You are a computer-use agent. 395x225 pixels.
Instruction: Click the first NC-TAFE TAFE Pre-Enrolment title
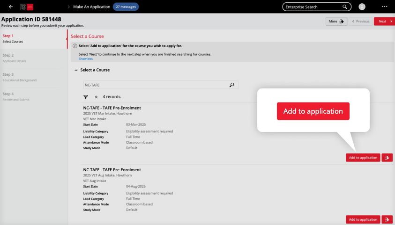point(112,108)
